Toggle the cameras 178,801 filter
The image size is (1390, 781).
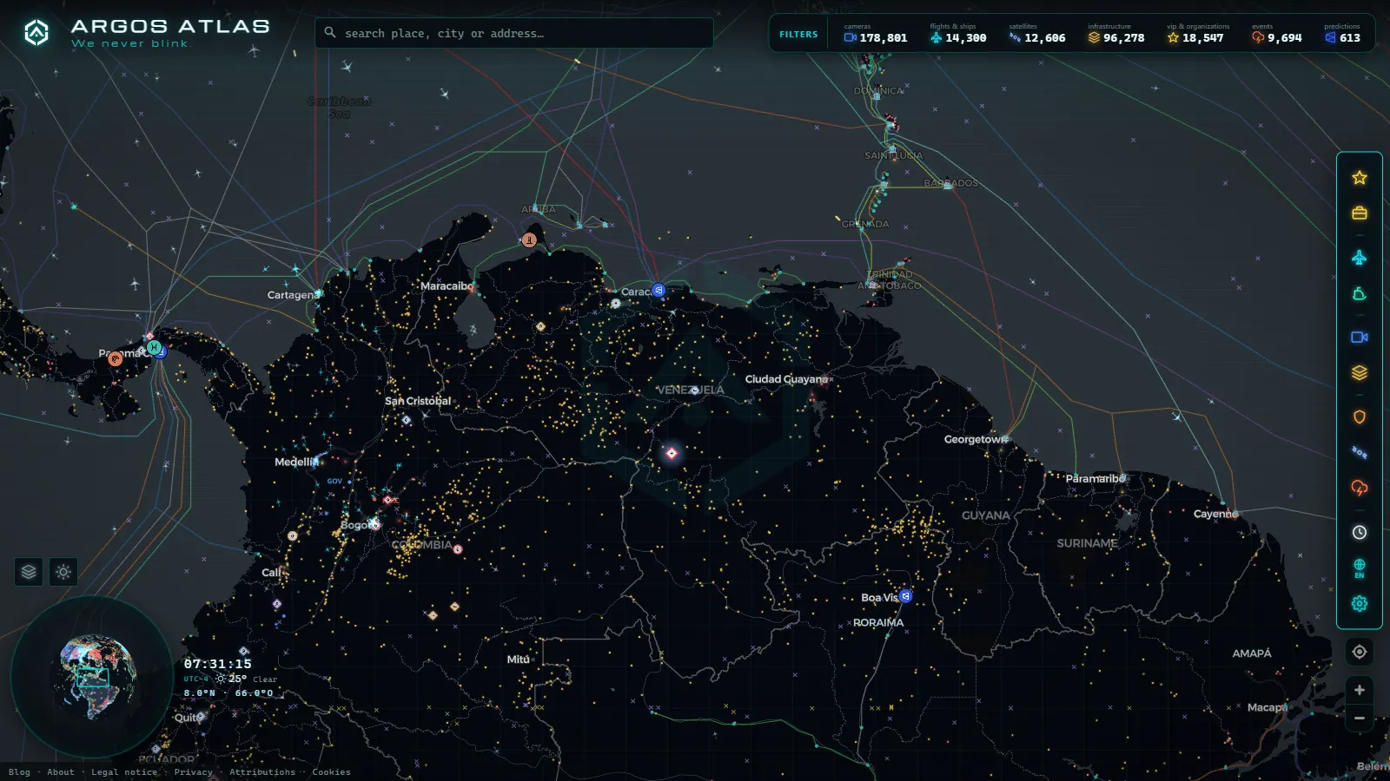click(876, 34)
